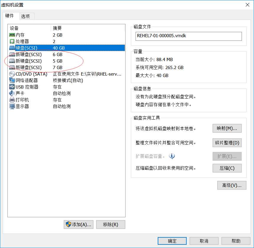Viewport: 254px width, 248px height.
Task: Click the 添加(A)... label text
Action: point(82,224)
